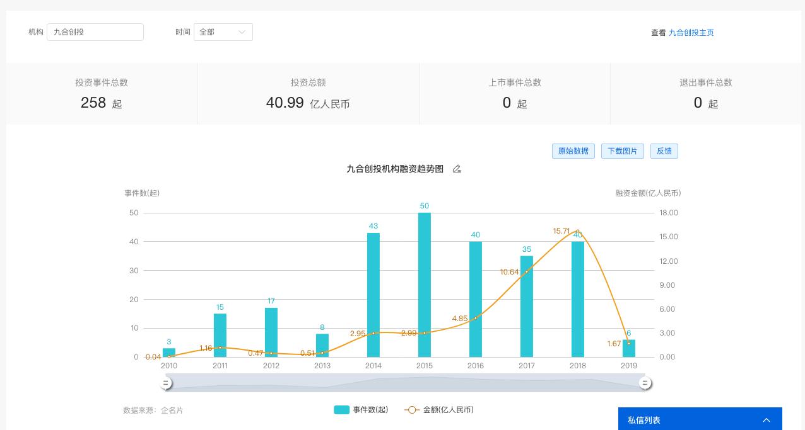Click the 15.71 line point for 2018
Screen dimensions: 805x430
577,231
